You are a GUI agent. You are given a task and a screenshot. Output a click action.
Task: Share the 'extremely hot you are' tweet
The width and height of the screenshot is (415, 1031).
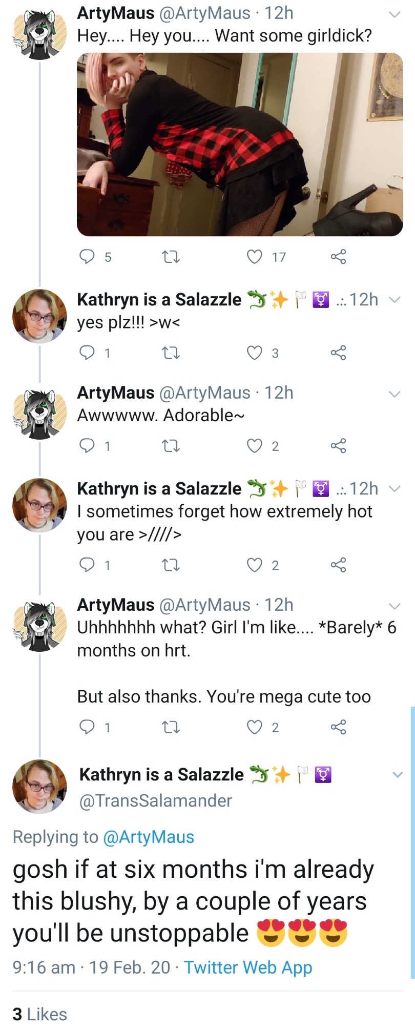(x=338, y=565)
